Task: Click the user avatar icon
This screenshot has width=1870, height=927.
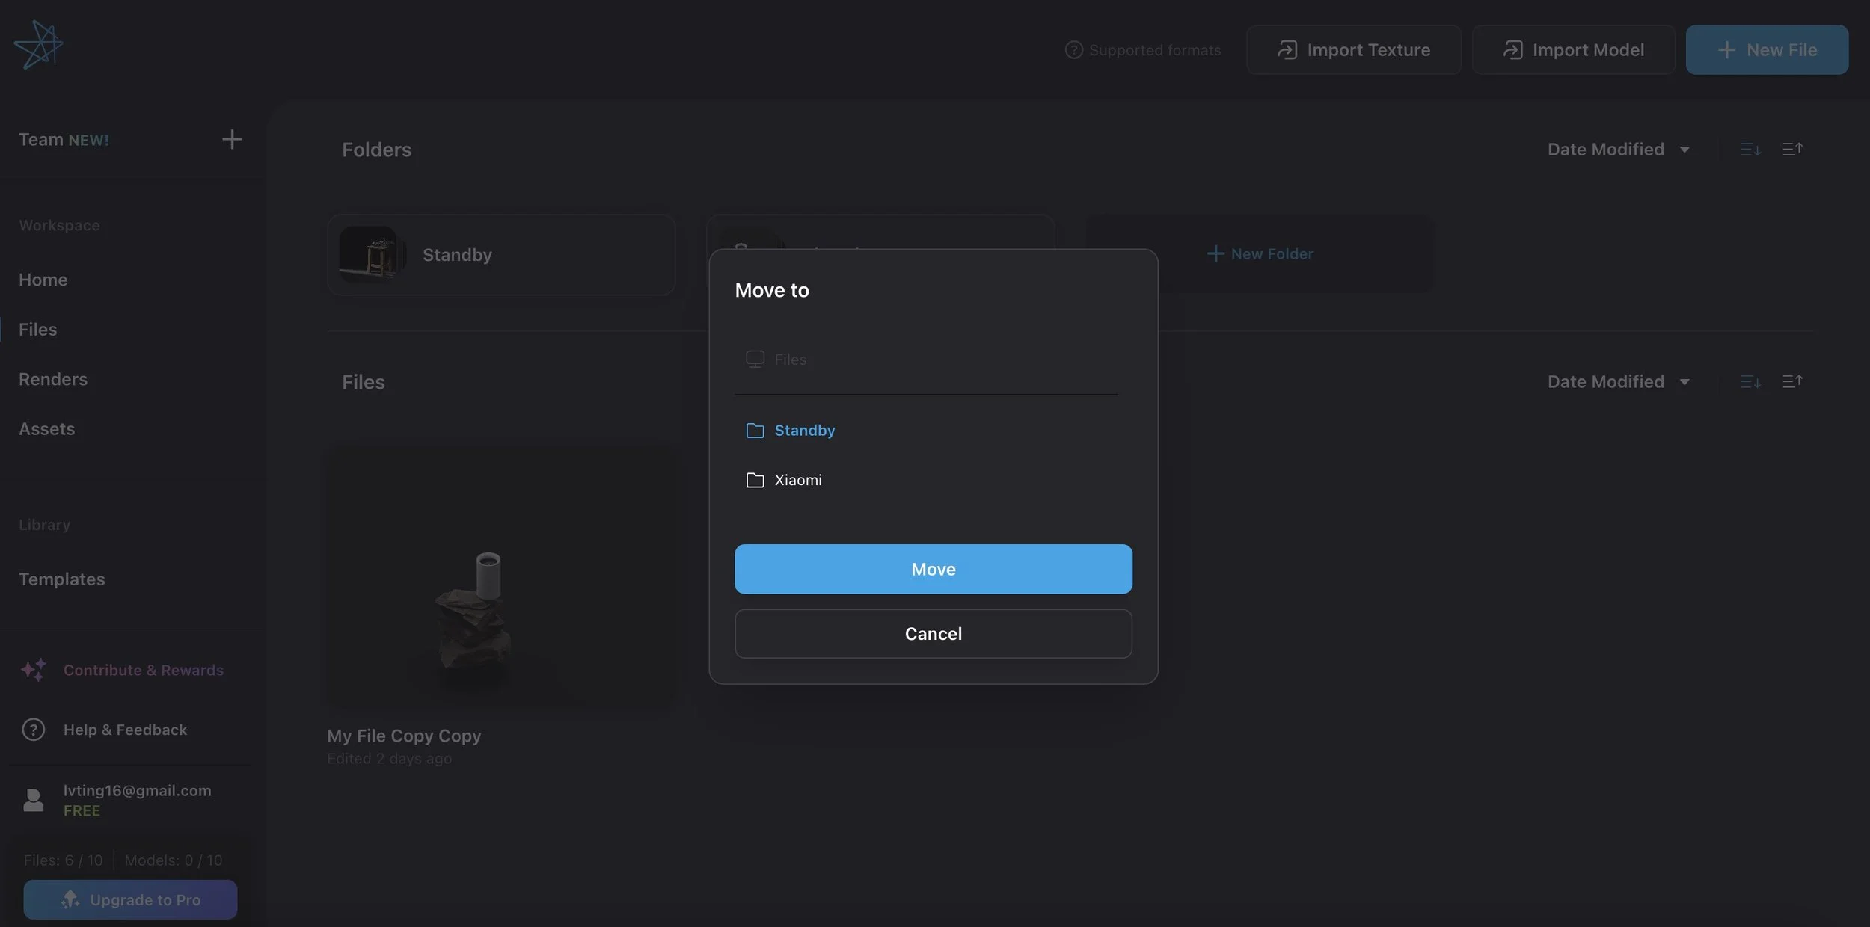Action: pos(34,800)
